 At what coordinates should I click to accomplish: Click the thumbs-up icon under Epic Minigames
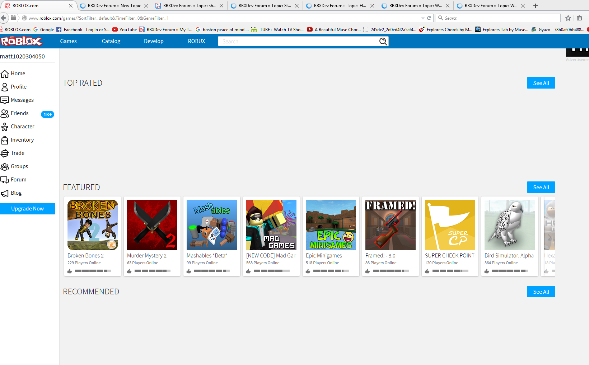pyautogui.click(x=308, y=271)
